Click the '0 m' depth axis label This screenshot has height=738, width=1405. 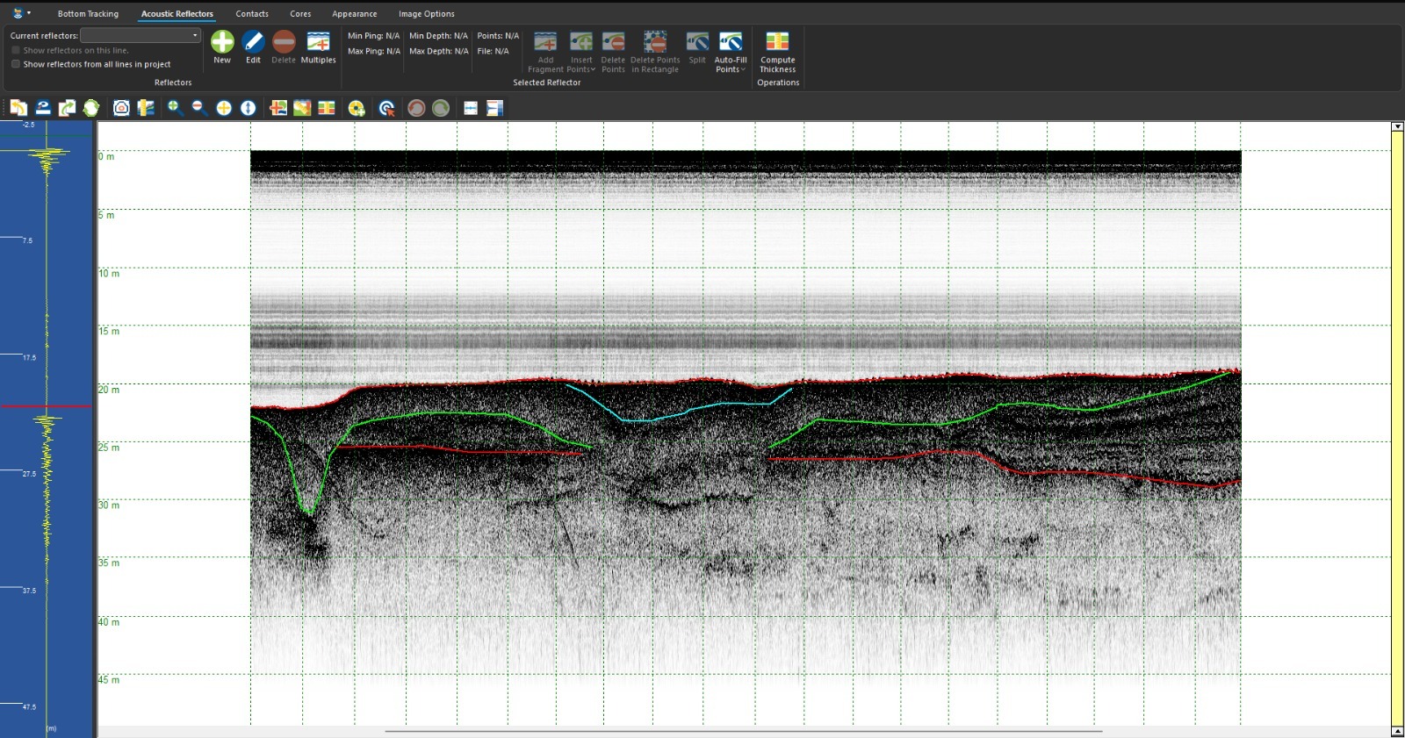coord(106,157)
